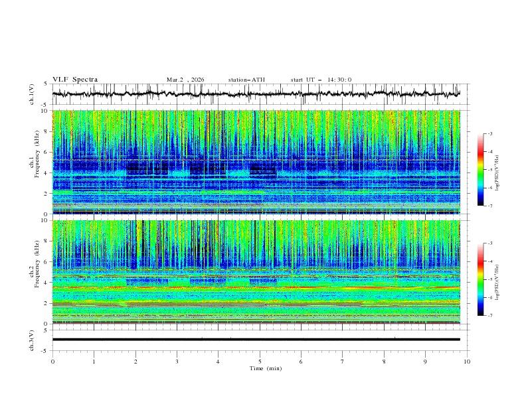Click the ch.2 Frequency (kHz) axis label
Viewport: 526px width, 406px height.
pos(35,264)
